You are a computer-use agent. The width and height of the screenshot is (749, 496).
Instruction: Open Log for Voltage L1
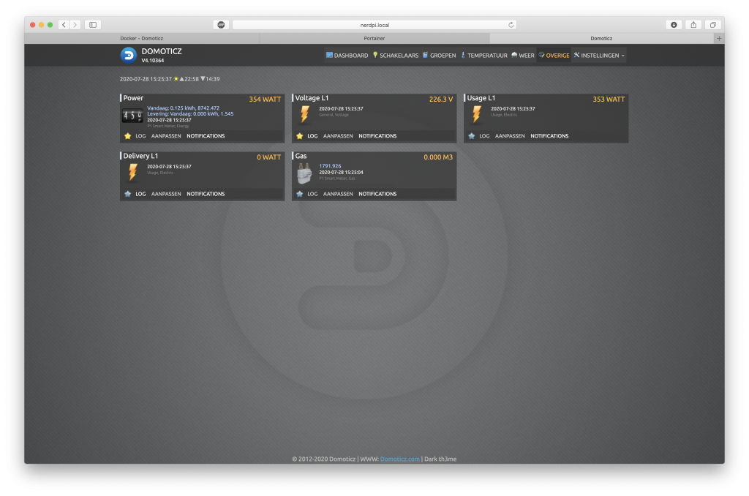pos(312,136)
